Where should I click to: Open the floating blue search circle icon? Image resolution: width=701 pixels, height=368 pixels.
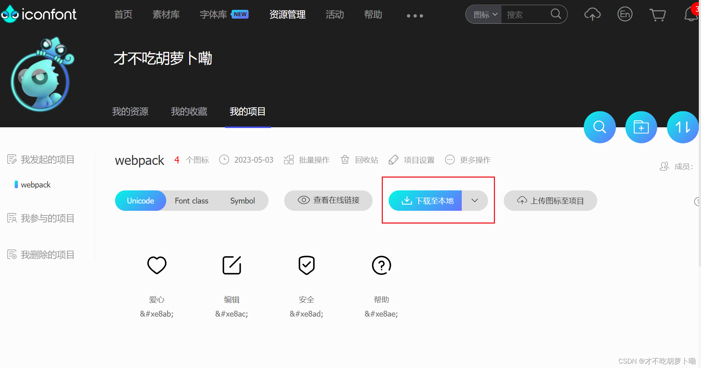599,127
